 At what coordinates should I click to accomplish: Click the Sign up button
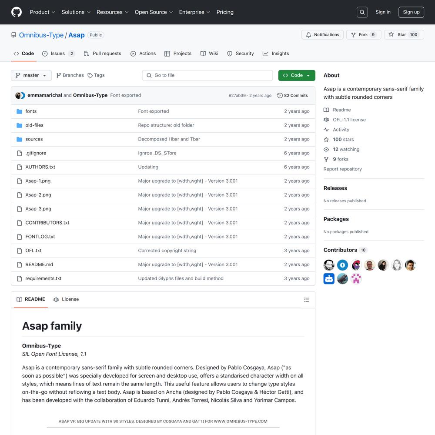pyautogui.click(x=411, y=12)
